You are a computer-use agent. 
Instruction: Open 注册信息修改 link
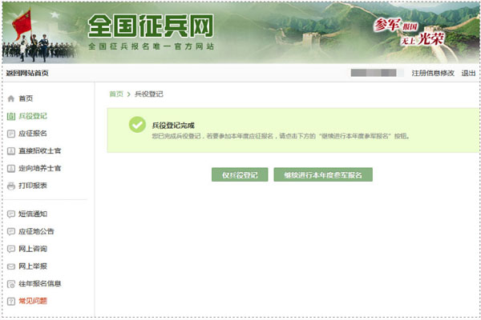tap(433, 73)
